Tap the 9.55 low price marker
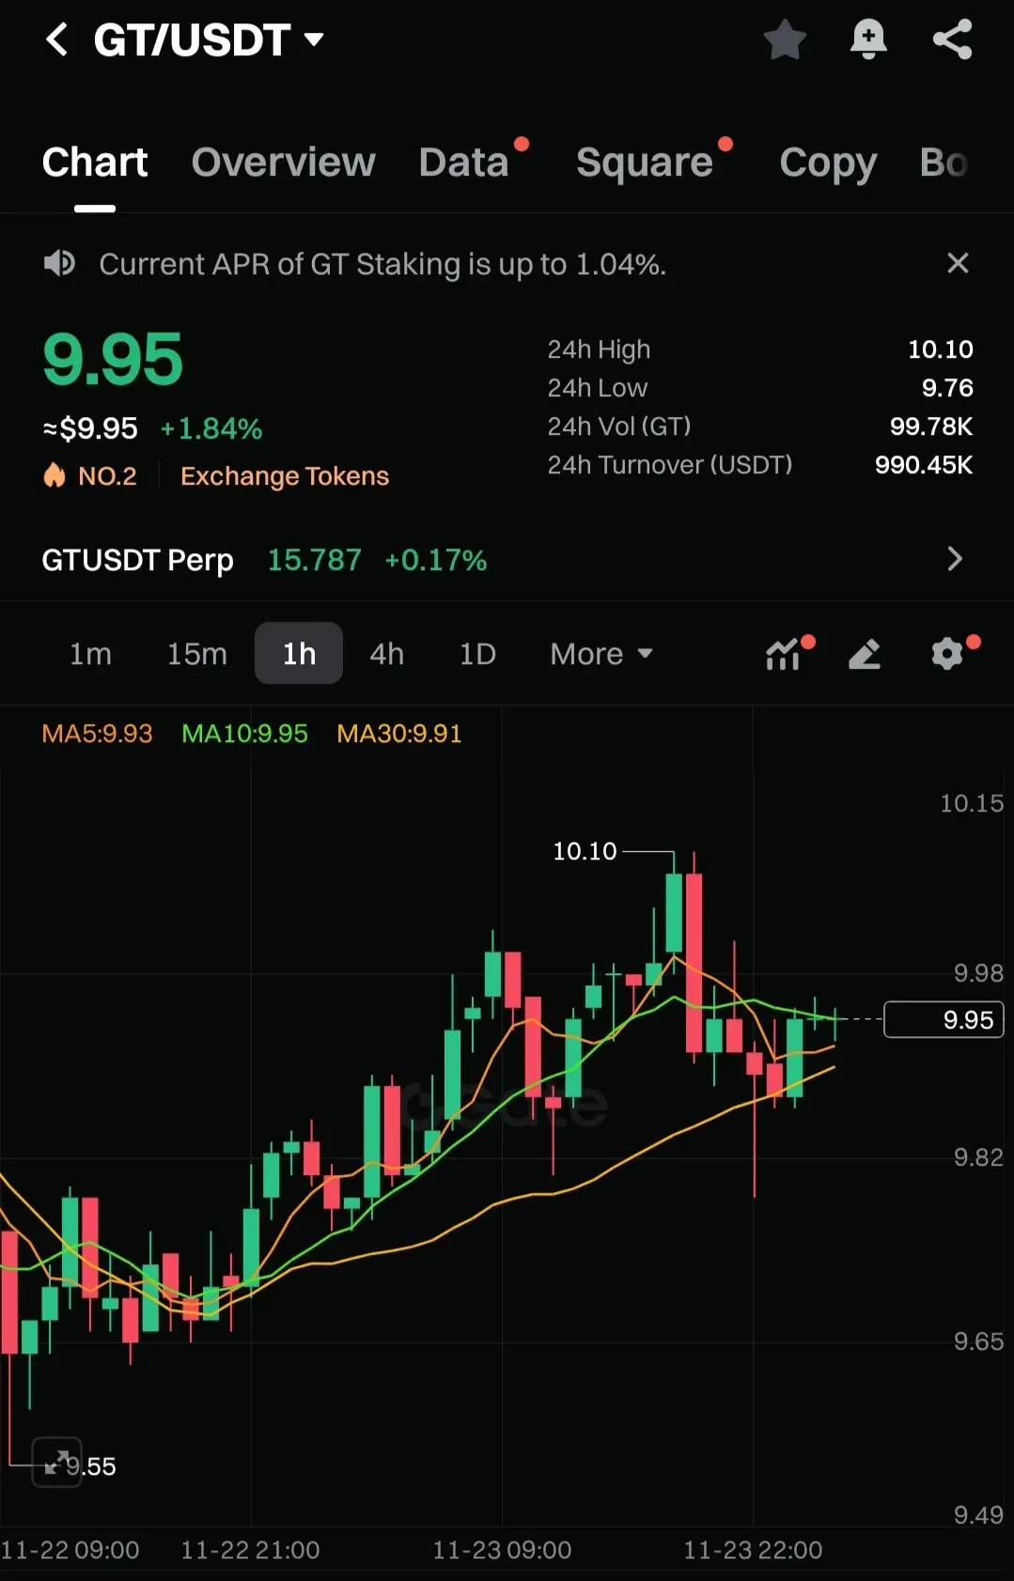 click(x=91, y=1466)
